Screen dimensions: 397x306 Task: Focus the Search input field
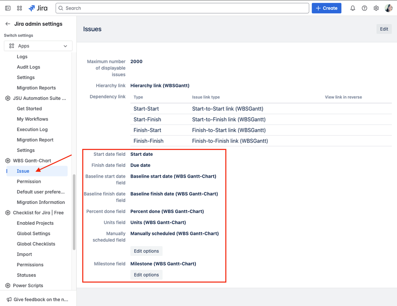click(182, 8)
